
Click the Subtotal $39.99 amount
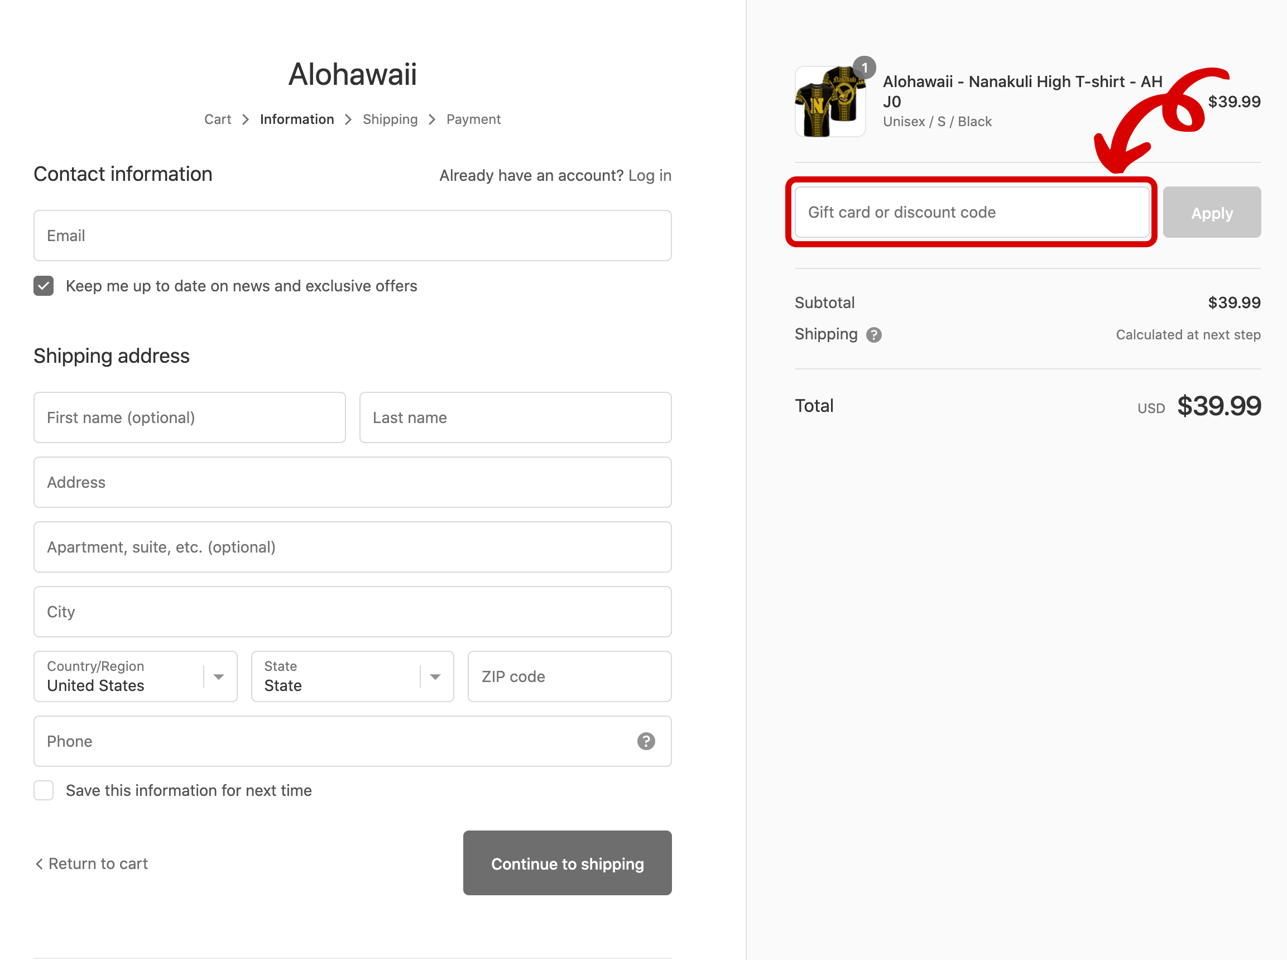1234,303
